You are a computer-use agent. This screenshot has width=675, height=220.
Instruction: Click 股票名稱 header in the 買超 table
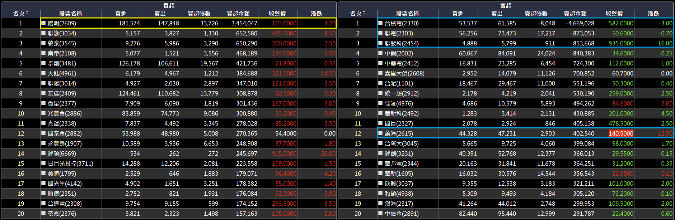pos(71,14)
